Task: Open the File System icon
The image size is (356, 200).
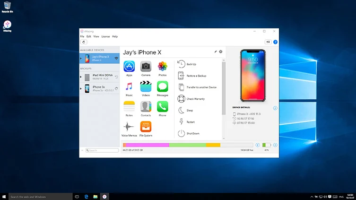Action: pos(146,126)
